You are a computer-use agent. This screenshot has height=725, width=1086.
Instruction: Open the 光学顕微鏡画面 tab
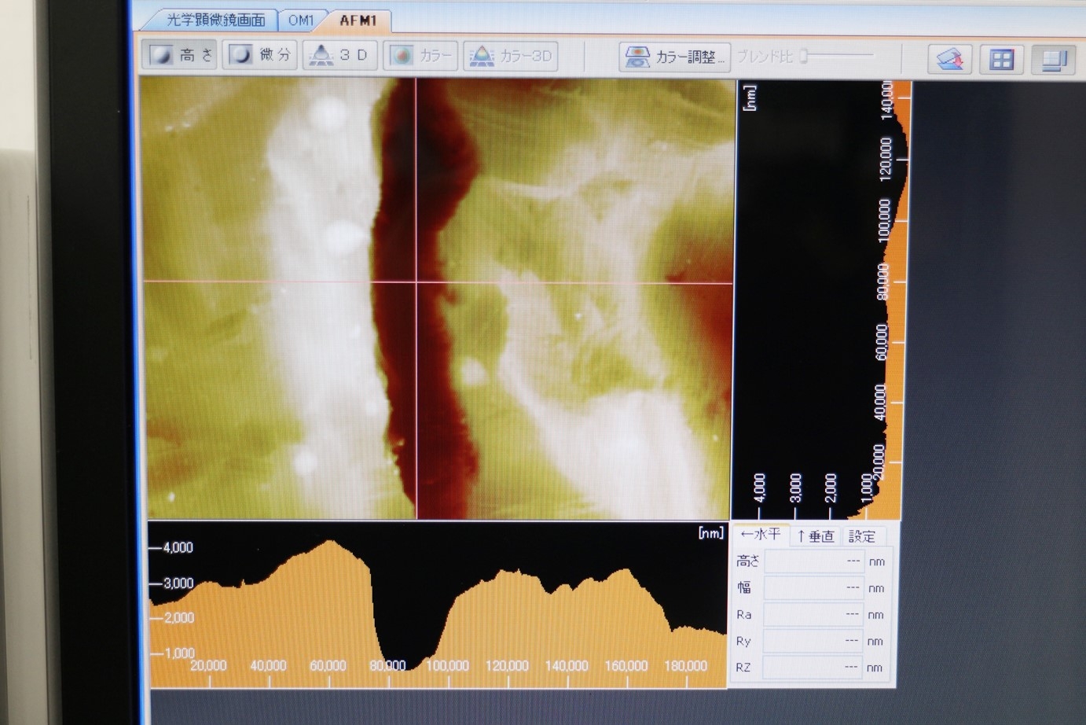point(215,20)
